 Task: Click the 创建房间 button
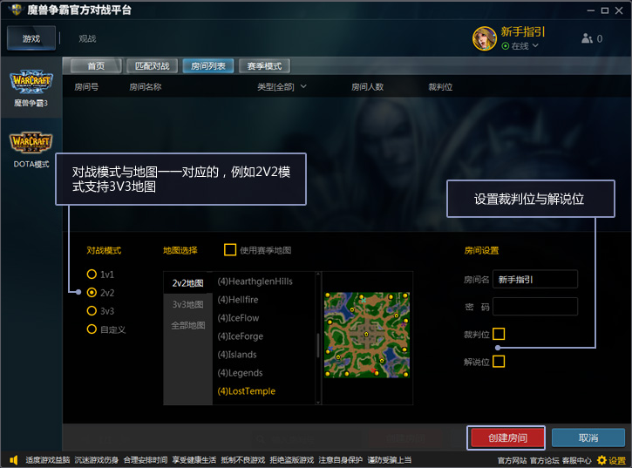(x=507, y=437)
